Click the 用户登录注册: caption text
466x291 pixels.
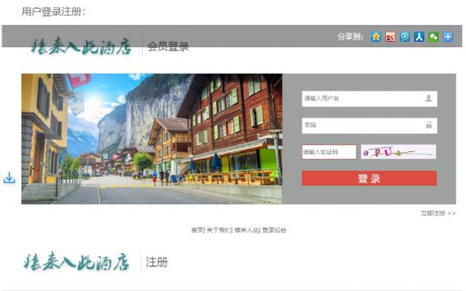click(x=54, y=12)
